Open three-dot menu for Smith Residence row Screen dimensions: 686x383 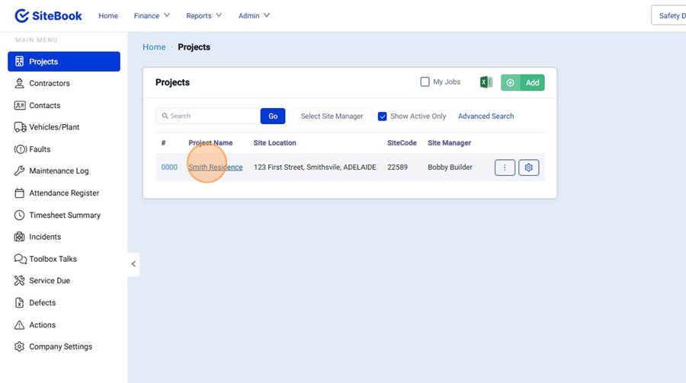(x=505, y=168)
